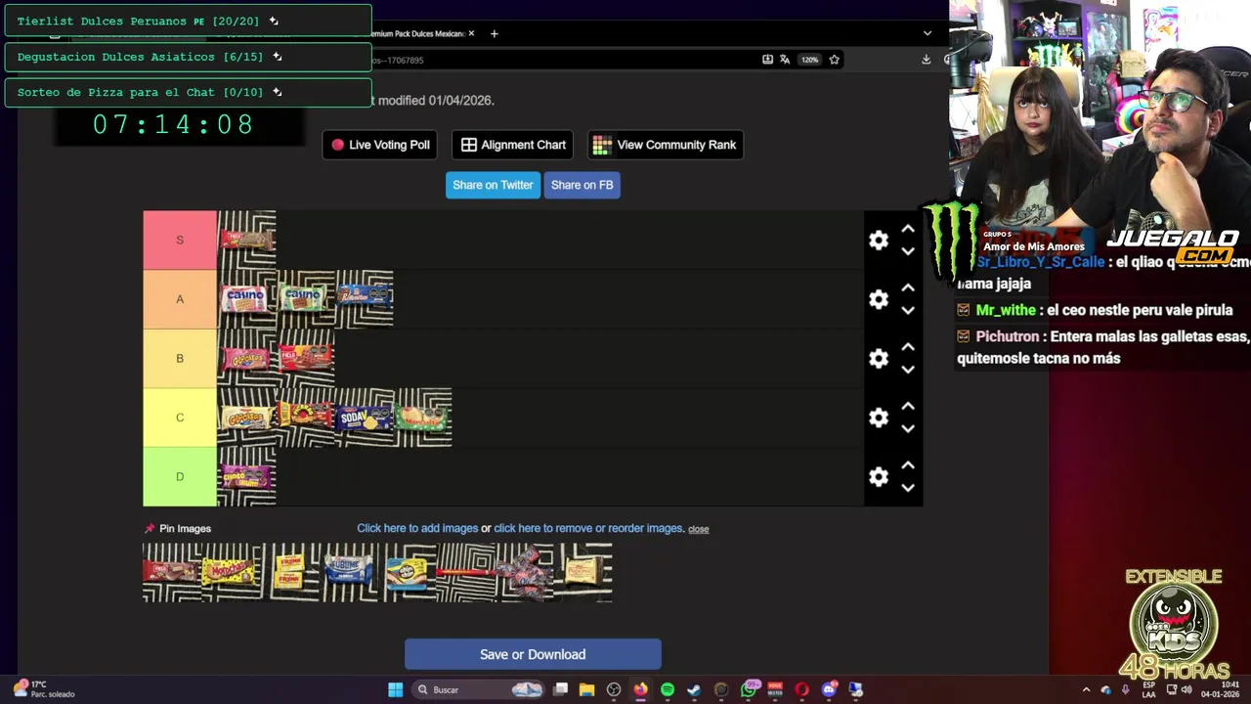Image resolution: width=1251 pixels, height=704 pixels.
Task: Open browser downloads panel
Action: (926, 60)
